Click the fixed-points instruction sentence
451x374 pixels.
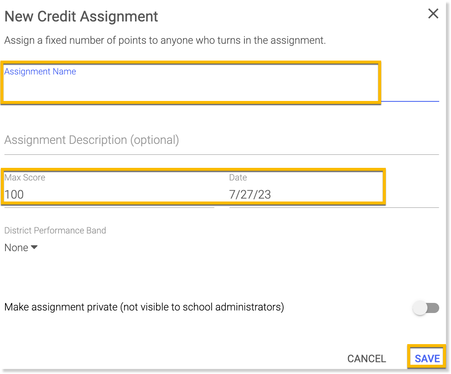click(x=165, y=41)
